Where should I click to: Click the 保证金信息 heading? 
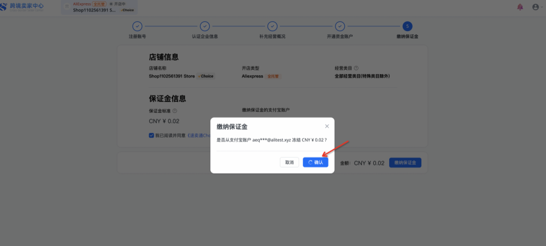point(167,98)
